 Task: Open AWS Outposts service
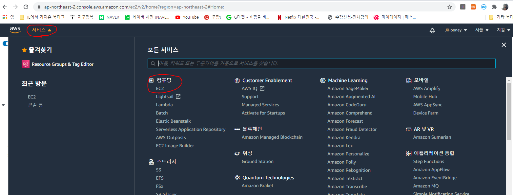point(171,137)
